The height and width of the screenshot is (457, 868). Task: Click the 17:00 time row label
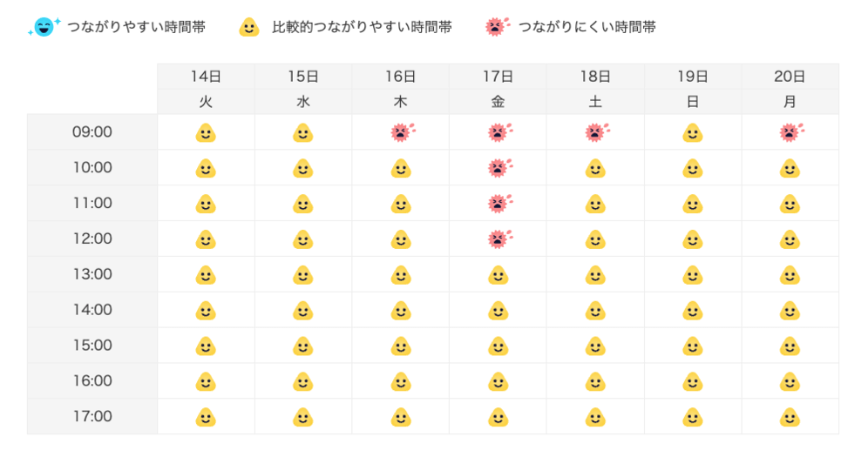92,416
